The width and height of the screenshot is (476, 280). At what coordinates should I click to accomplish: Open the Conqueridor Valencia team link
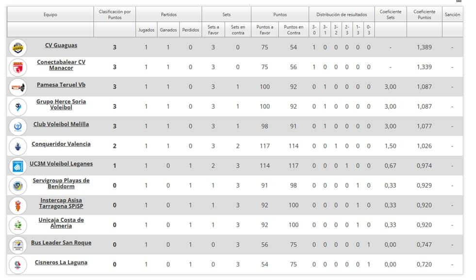tap(61, 144)
